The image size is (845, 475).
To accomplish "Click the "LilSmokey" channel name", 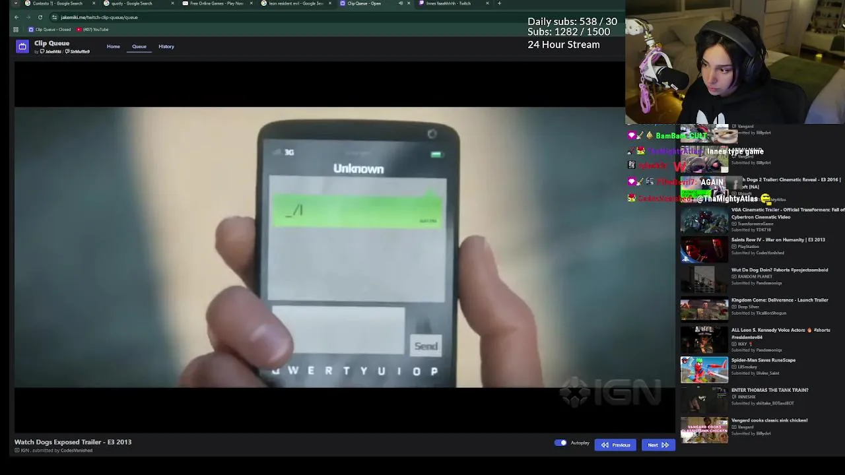I will (747, 367).
